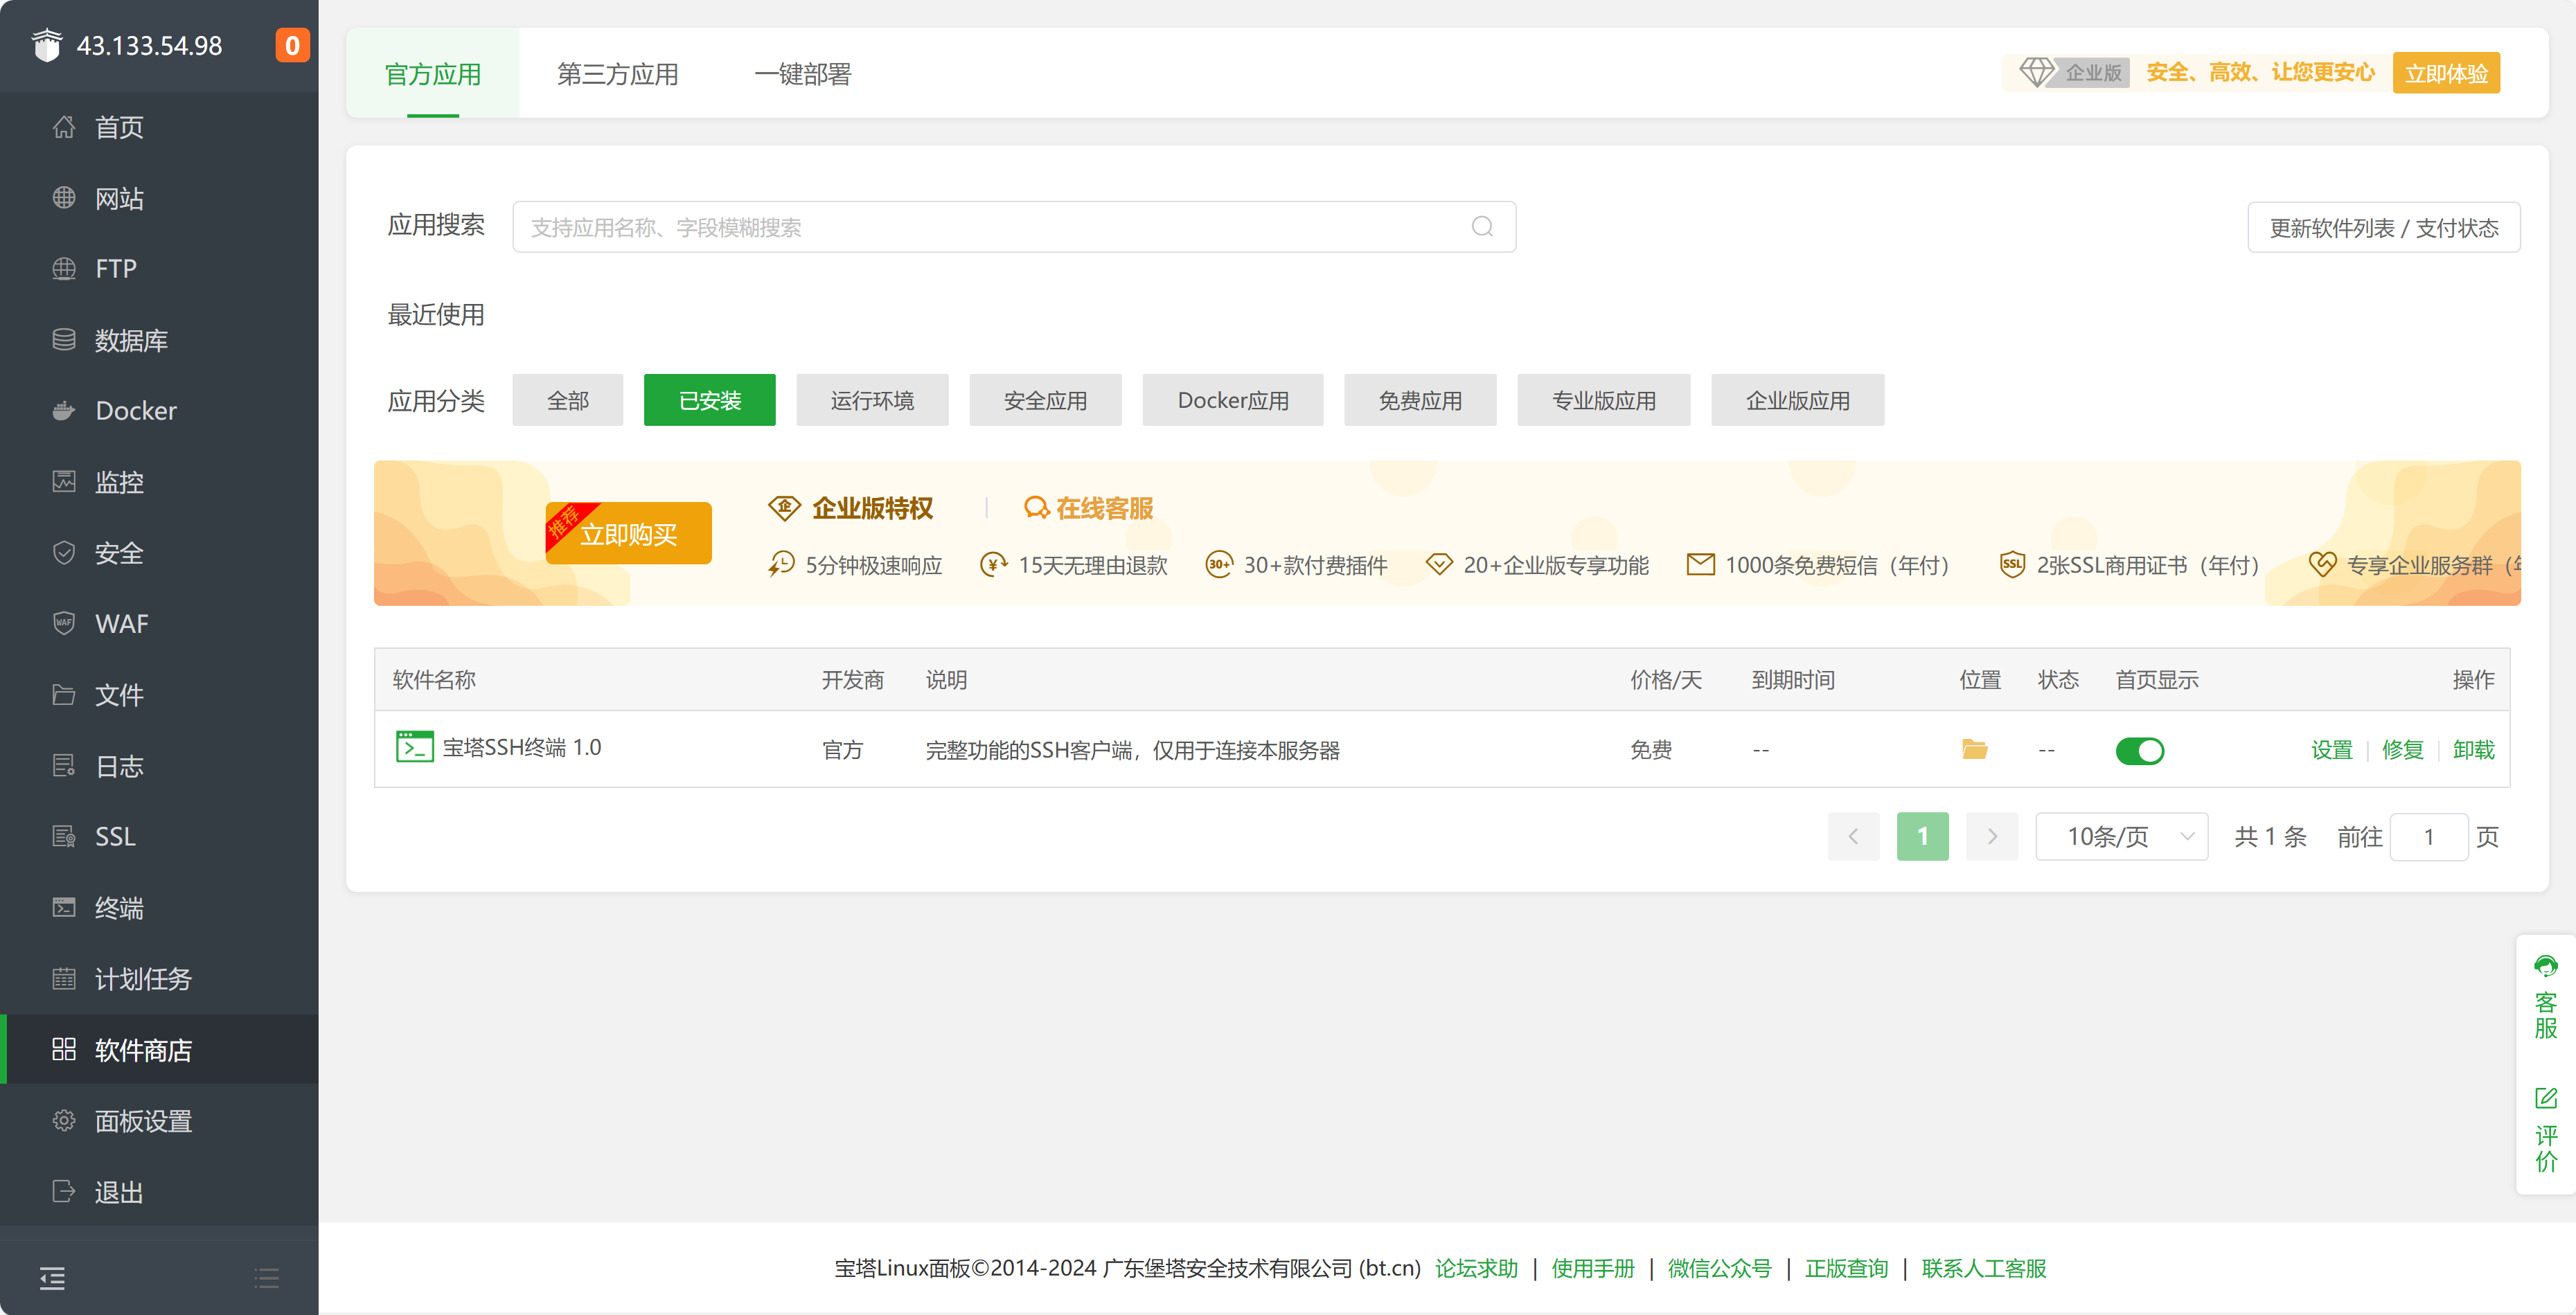Switch to the 一键部署 tab
The image size is (2576, 1315).
click(x=803, y=74)
